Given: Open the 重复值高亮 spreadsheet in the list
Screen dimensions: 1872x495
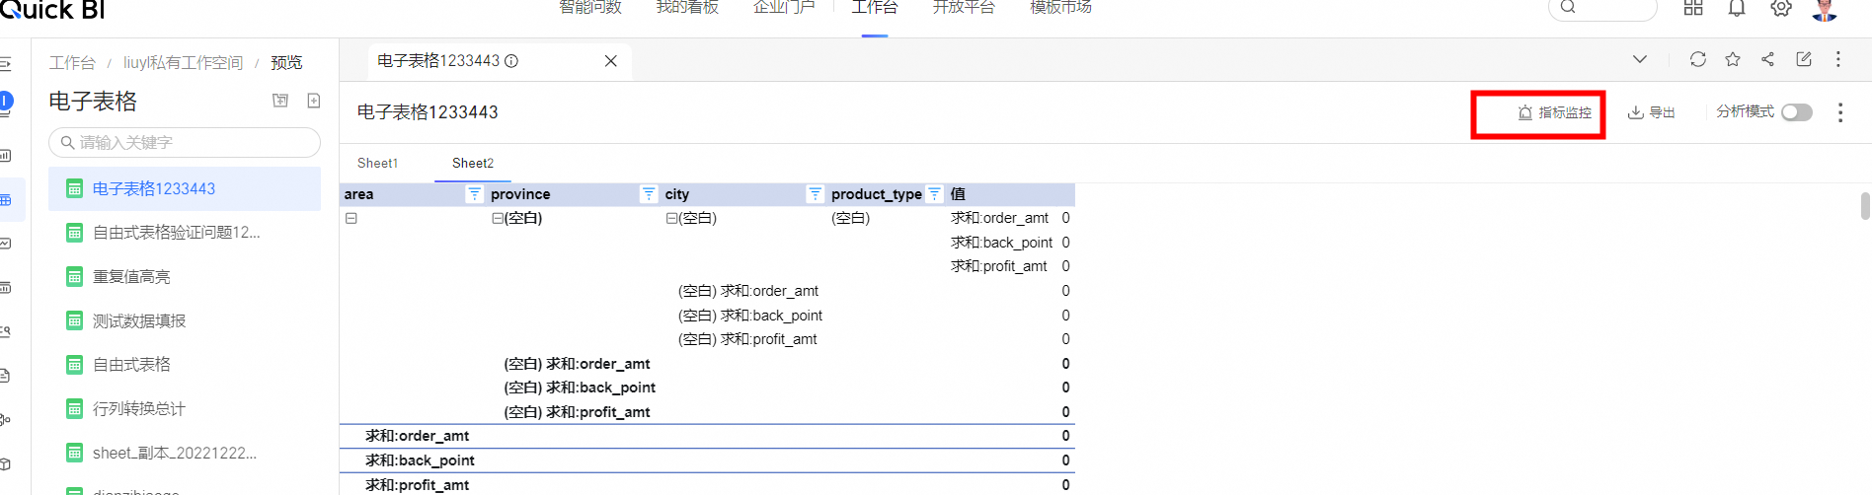Looking at the screenshot, I should click(131, 277).
